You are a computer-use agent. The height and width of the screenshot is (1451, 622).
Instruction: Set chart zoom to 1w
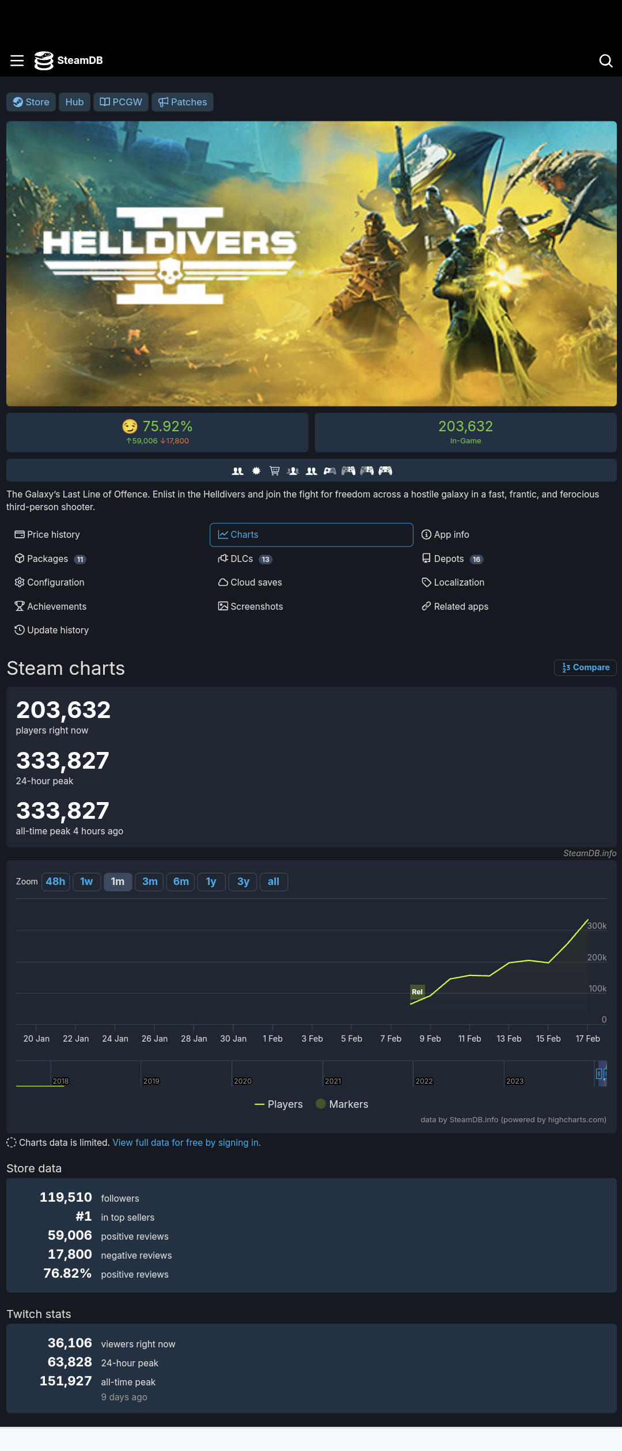pyautogui.click(x=87, y=882)
